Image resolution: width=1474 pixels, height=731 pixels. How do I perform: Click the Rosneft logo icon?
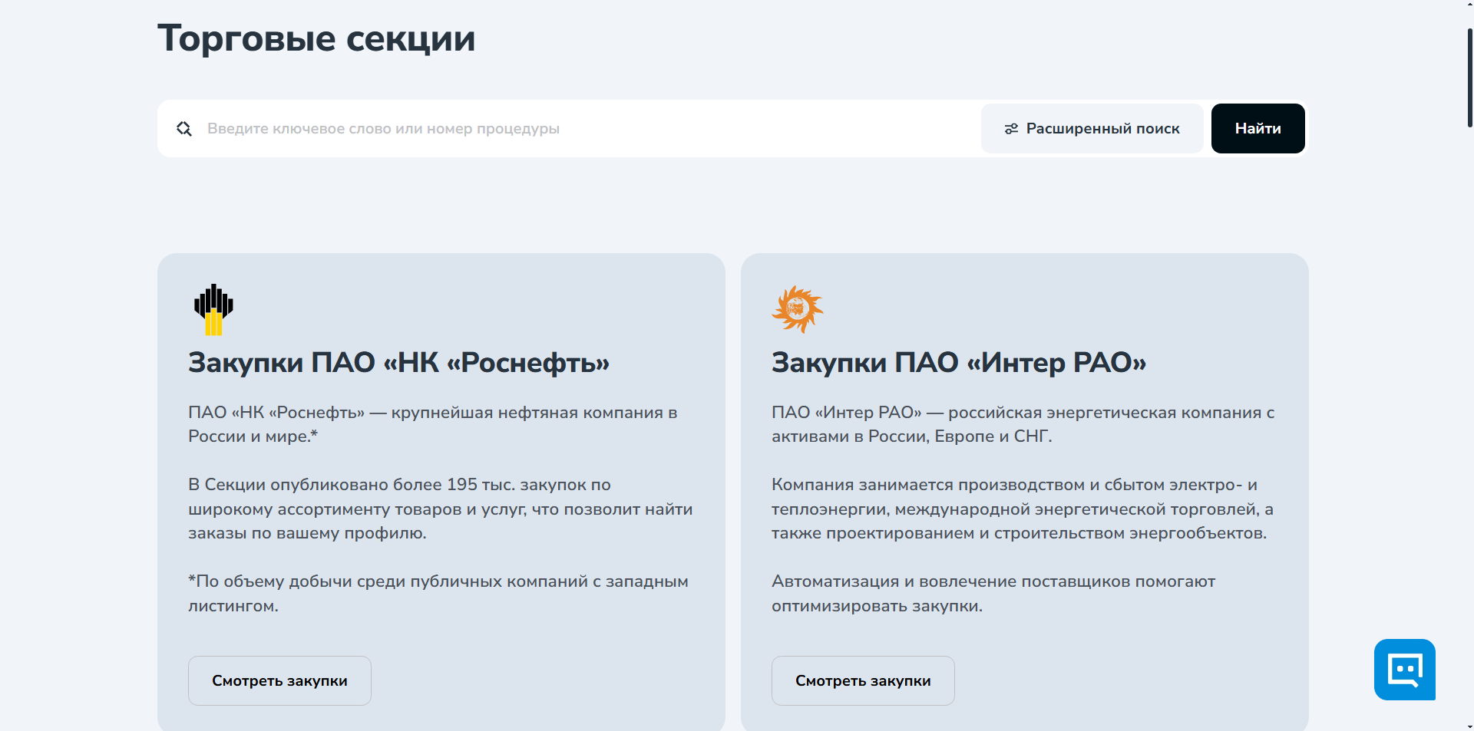(x=213, y=309)
